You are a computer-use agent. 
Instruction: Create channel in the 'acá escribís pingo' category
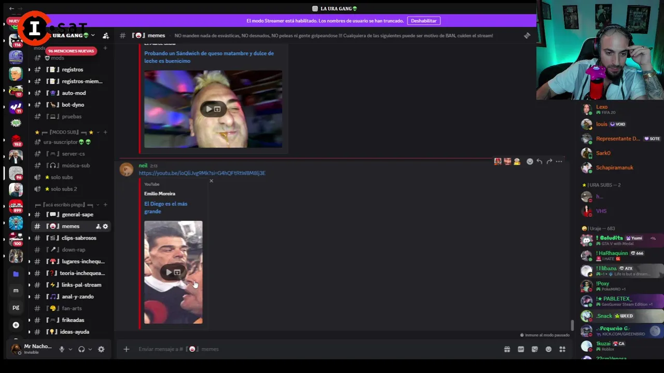coord(105,205)
